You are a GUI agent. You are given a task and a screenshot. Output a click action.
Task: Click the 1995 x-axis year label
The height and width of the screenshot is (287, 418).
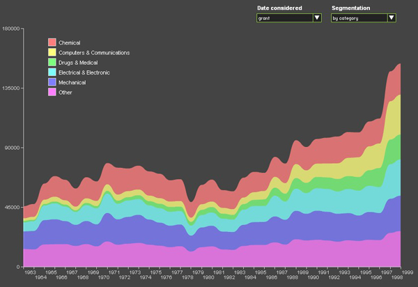point(366,272)
